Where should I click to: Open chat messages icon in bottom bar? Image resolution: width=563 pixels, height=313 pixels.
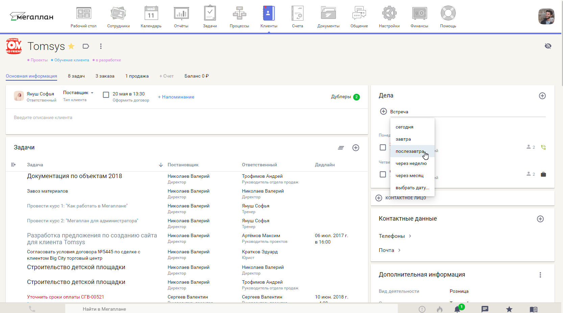485,309
